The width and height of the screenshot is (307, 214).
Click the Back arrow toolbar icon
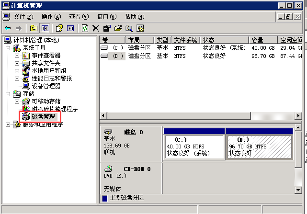[x=8, y=28]
